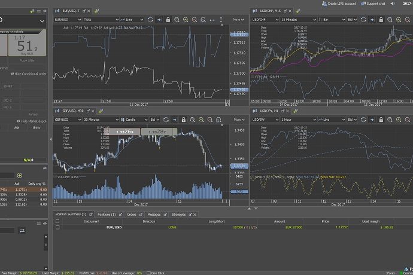The width and height of the screenshot is (413, 275).
Task: Add new chart next to EUR/USD tab
Action: (96, 11)
